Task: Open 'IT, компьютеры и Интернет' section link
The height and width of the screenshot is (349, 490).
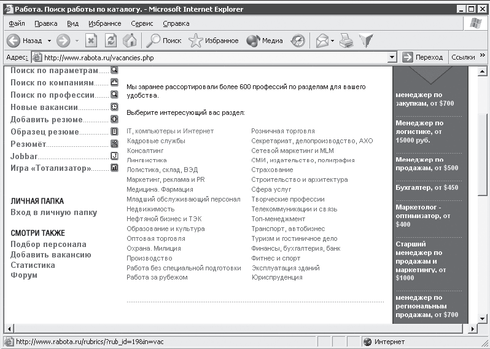Action: pos(170,131)
